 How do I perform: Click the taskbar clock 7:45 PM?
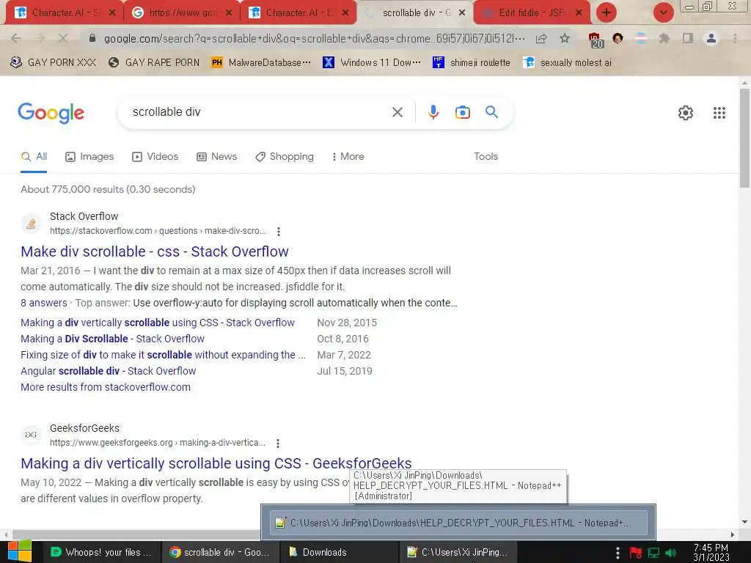point(711,553)
